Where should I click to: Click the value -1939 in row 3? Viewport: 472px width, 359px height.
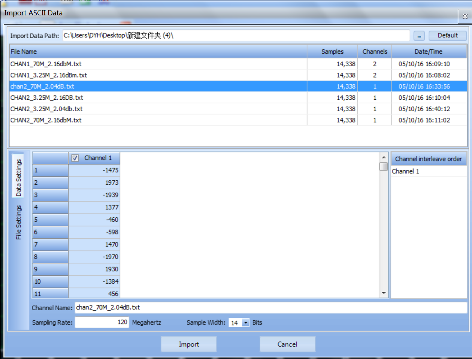[x=94, y=195]
